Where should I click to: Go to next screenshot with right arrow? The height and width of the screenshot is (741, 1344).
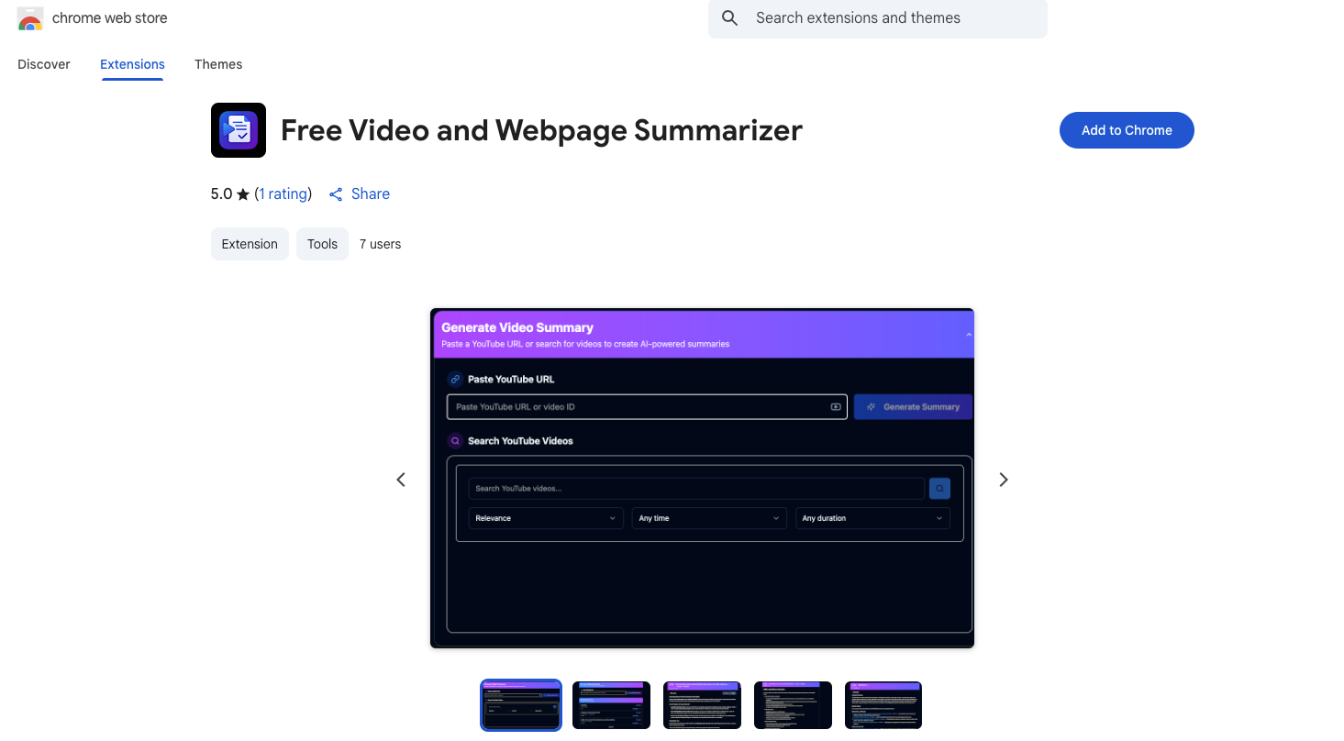click(x=1003, y=480)
